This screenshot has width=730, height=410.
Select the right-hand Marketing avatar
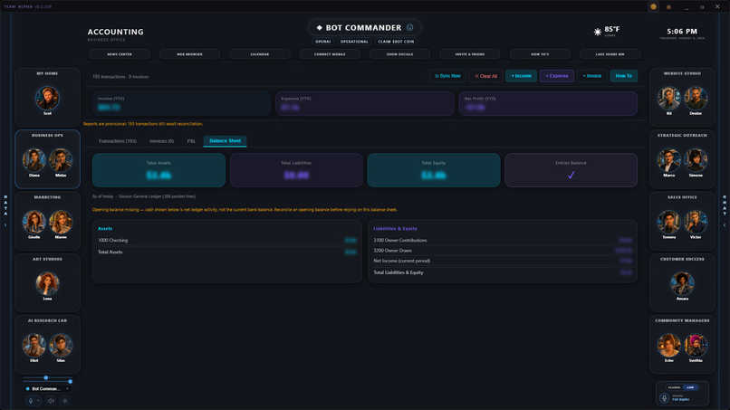tap(61, 222)
